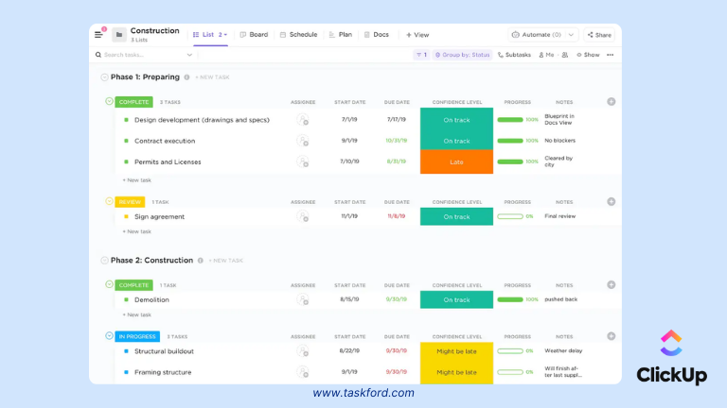
Task: Assign someone to Design development task
Action: (x=303, y=120)
